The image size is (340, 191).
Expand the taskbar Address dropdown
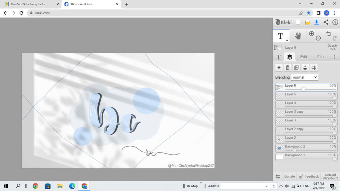pos(266,186)
